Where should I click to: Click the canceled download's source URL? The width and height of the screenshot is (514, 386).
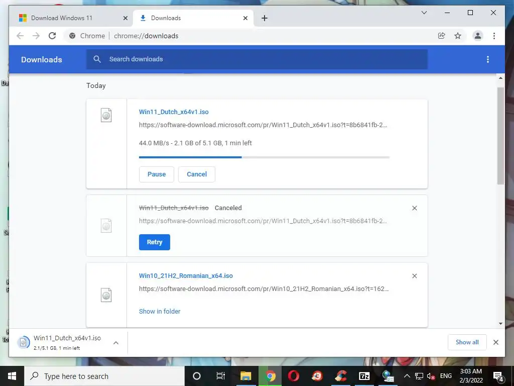click(x=263, y=221)
